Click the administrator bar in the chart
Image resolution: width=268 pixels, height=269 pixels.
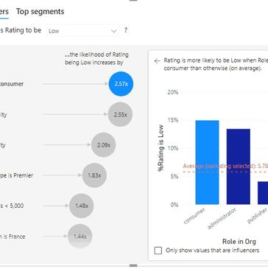[239, 167]
